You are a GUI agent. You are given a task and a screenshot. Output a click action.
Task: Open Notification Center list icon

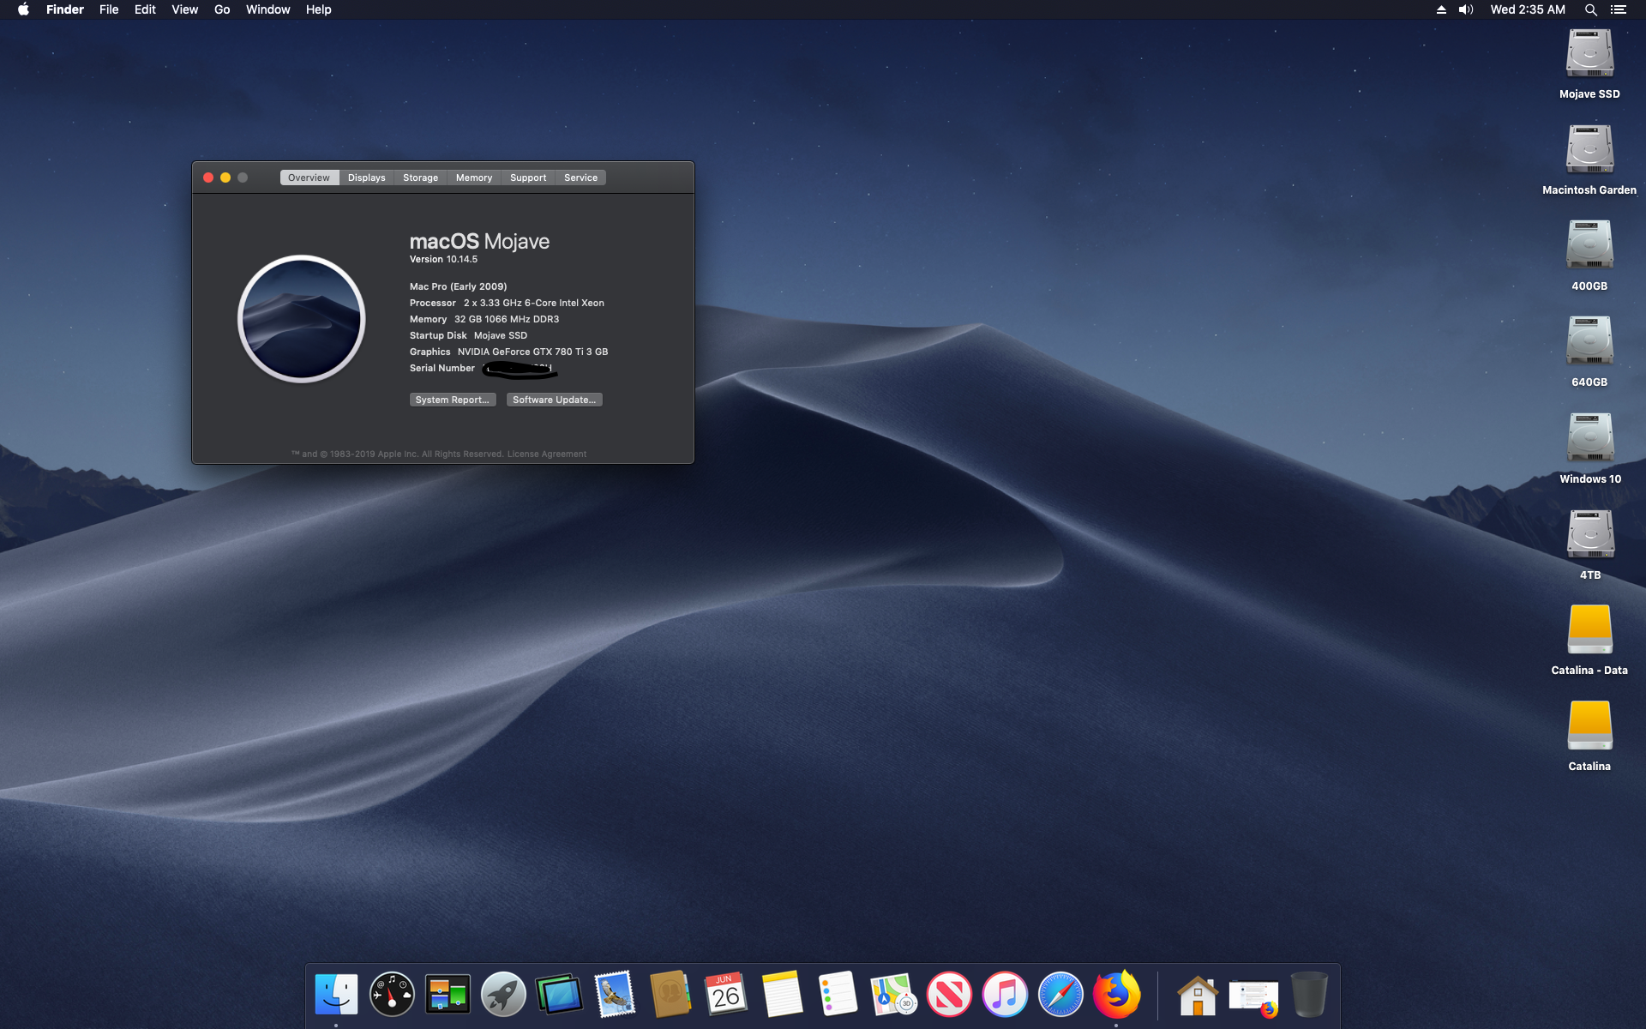1618,9
